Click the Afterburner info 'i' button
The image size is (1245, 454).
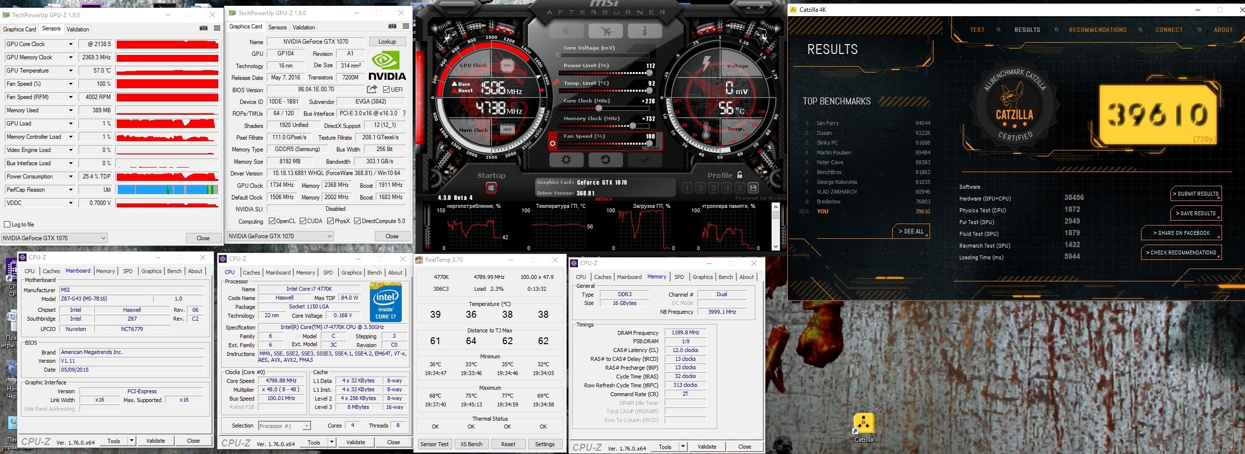(645, 31)
